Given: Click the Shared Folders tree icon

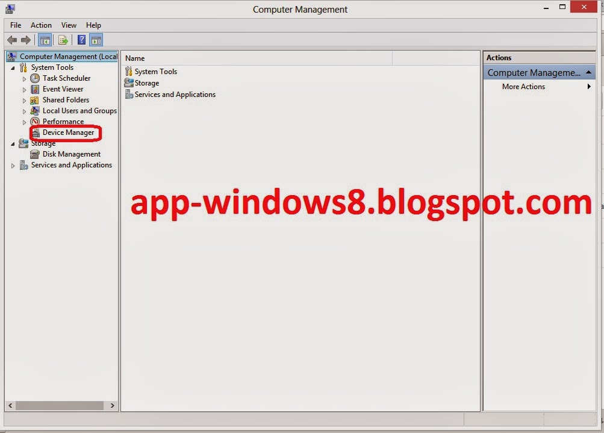Looking at the screenshot, I should pos(35,100).
